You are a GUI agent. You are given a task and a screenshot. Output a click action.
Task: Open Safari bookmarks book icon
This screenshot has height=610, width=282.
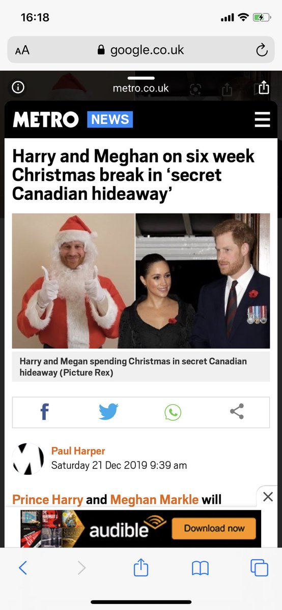200,568
